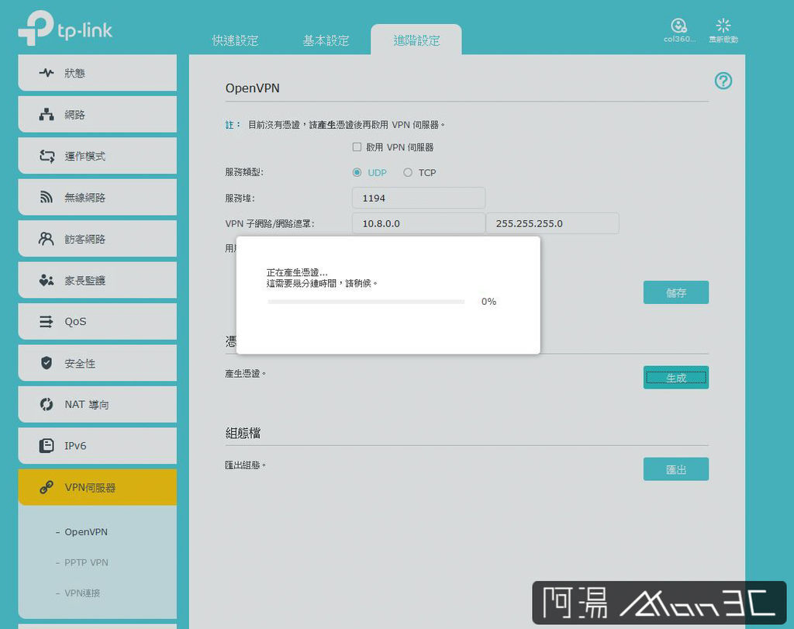Viewport: 794px width, 629px height.
Task: Click the TP-Link logo
Action: point(65,29)
